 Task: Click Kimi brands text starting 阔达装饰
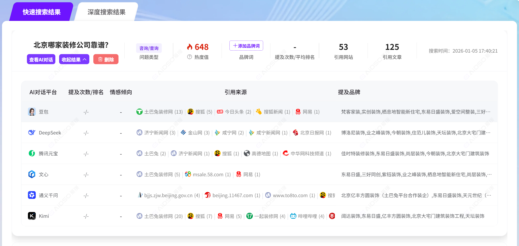(413, 216)
